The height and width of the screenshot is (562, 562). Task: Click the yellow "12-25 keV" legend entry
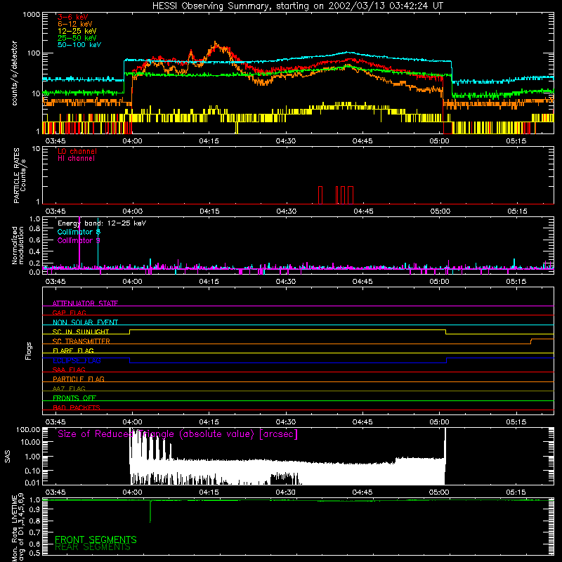(77, 31)
